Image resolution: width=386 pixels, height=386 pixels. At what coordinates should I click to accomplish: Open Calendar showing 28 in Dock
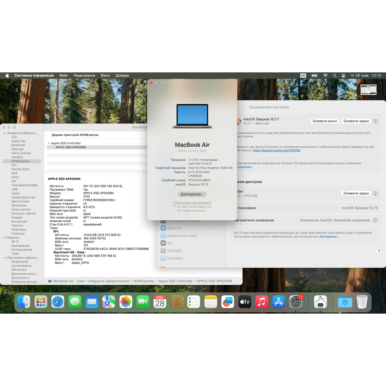160,302
